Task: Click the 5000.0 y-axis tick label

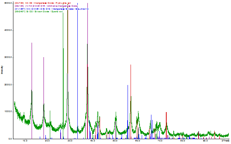Action: point(9,3)
